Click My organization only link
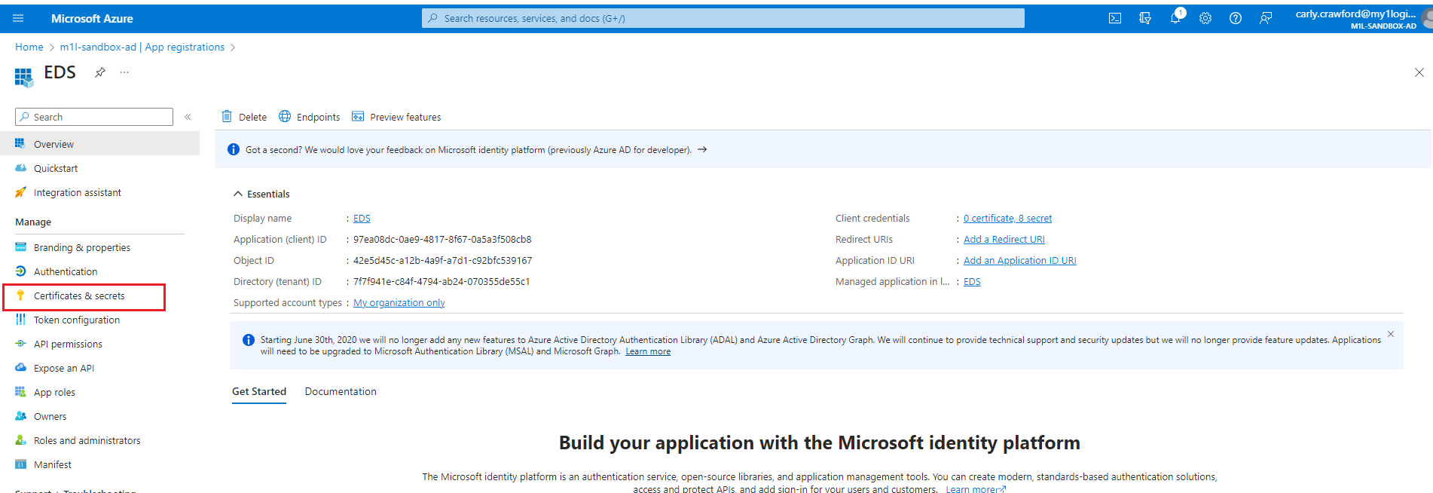The width and height of the screenshot is (1433, 493). click(399, 303)
